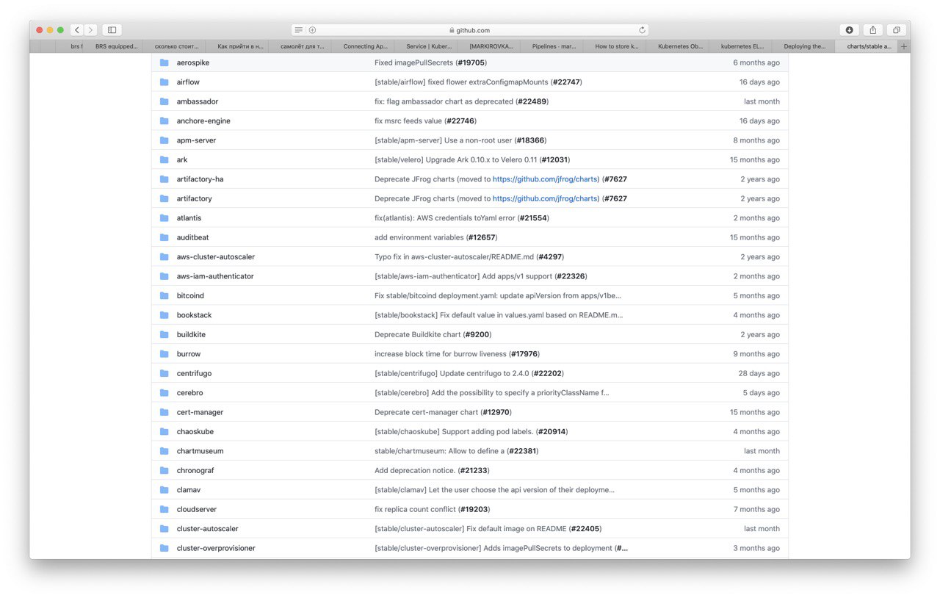Image resolution: width=940 pixels, height=598 pixels.
Task: Open the Share menu in Safari
Action: click(873, 30)
